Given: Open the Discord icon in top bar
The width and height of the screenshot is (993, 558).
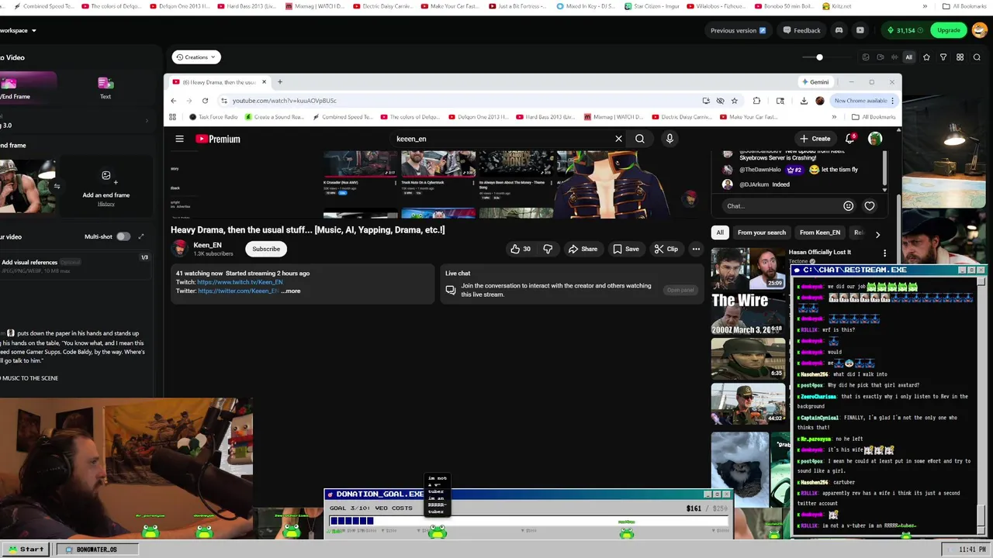Looking at the screenshot, I should pos(839,30).
